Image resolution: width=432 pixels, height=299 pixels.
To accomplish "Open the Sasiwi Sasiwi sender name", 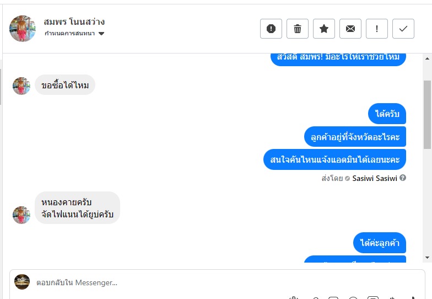I will coord(375,179).
